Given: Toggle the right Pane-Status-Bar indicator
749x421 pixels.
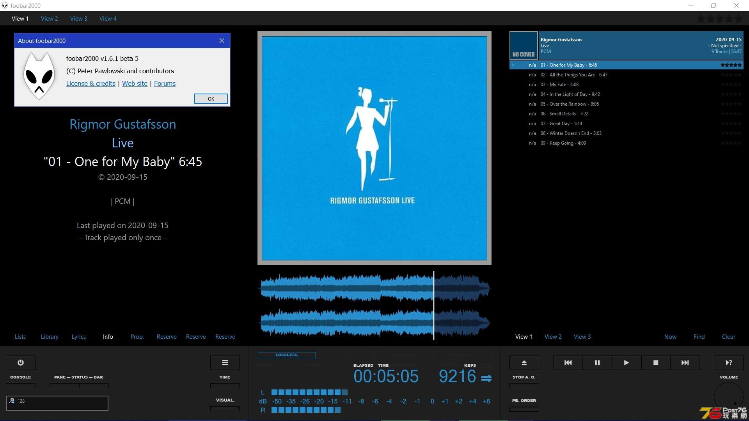Looking at the screenshot, I should [x=94, y=386].
